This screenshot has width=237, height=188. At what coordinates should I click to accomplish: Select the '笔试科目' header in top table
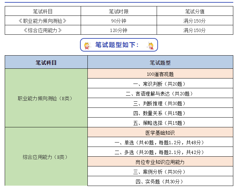pos(43,11)
